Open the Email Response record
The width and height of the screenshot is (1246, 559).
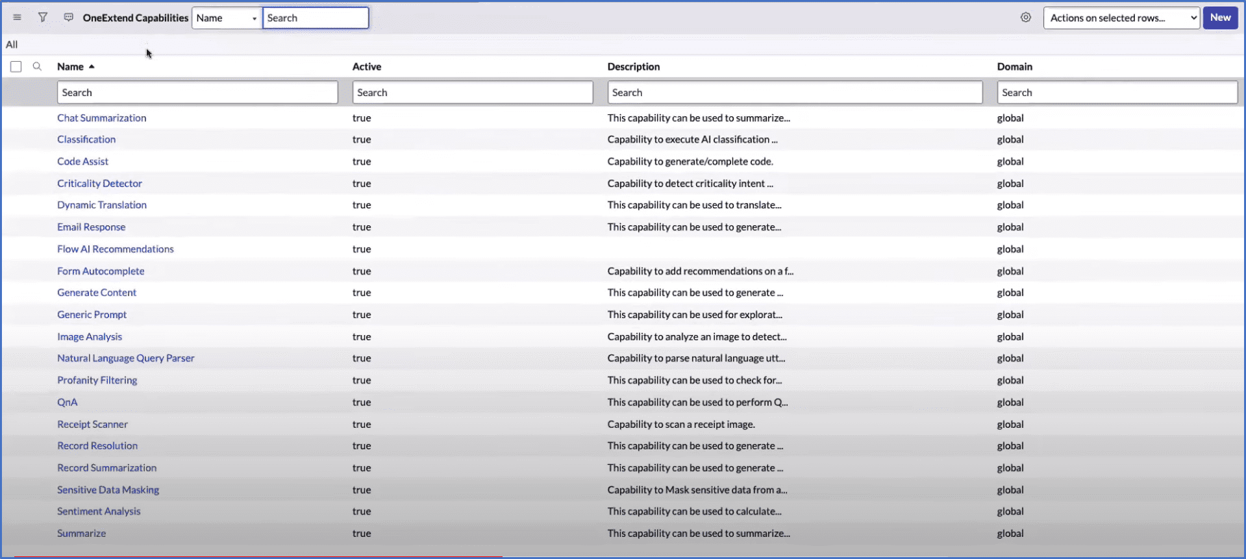pos(92,227)
